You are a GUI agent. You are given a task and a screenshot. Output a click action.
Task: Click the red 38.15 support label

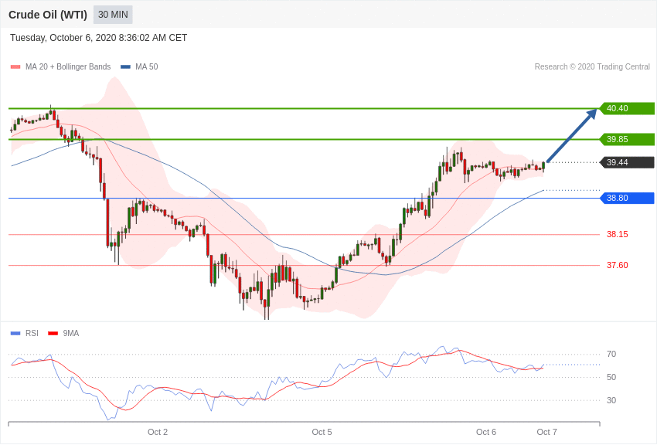[x=617, y=234]
